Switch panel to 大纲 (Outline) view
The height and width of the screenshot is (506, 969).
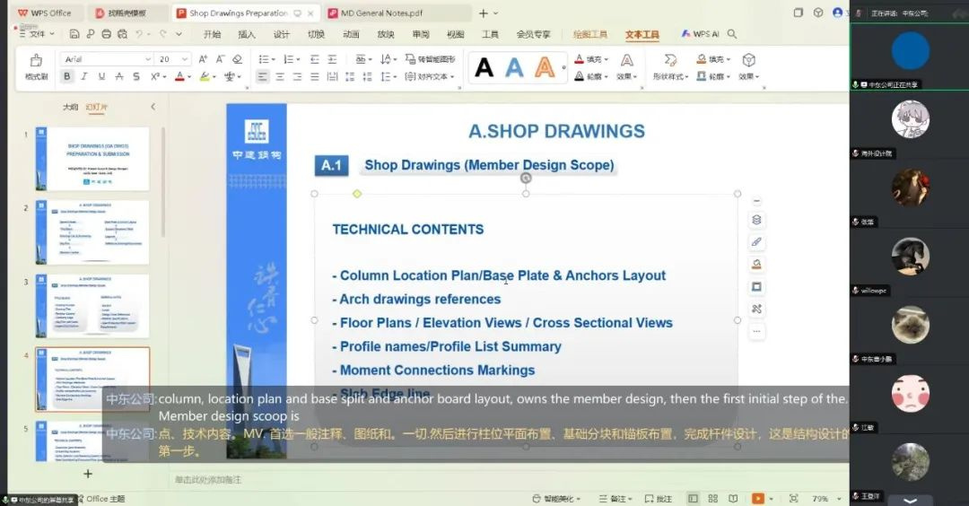(x=71, y=107)
